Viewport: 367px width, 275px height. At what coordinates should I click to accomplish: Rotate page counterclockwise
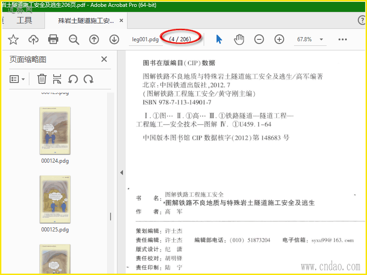(73, 79)
